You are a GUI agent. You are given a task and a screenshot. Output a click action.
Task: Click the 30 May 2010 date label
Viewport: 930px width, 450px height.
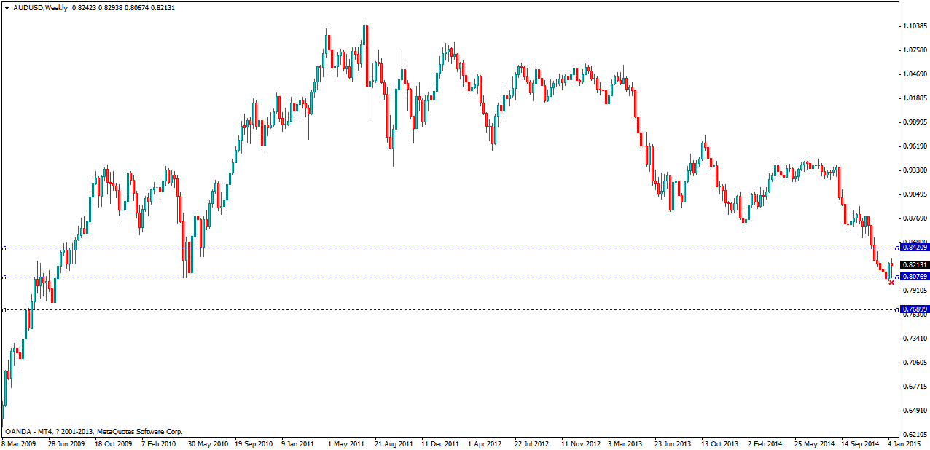[208, 443]
